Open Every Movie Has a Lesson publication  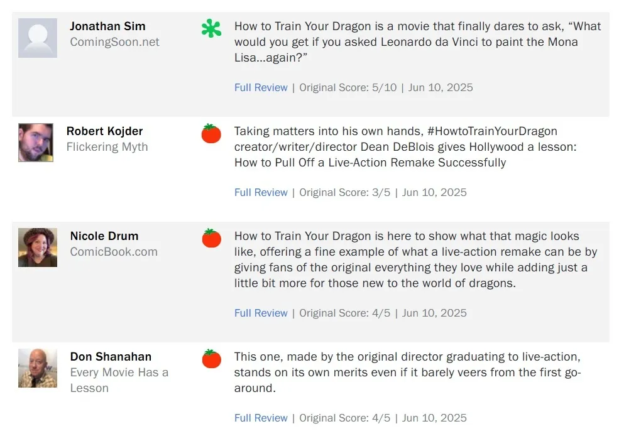coord(119,380)
